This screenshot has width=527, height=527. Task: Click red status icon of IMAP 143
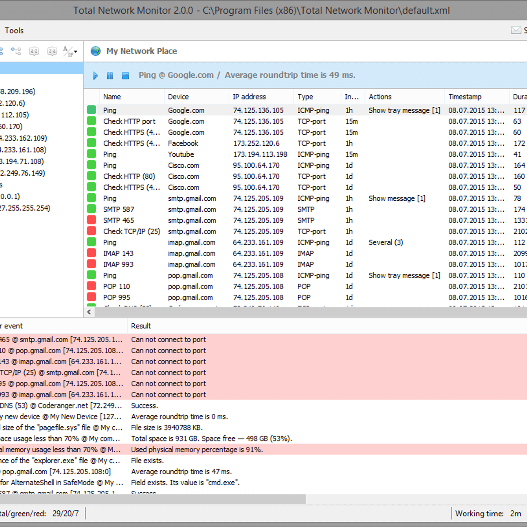click(91, 253)
